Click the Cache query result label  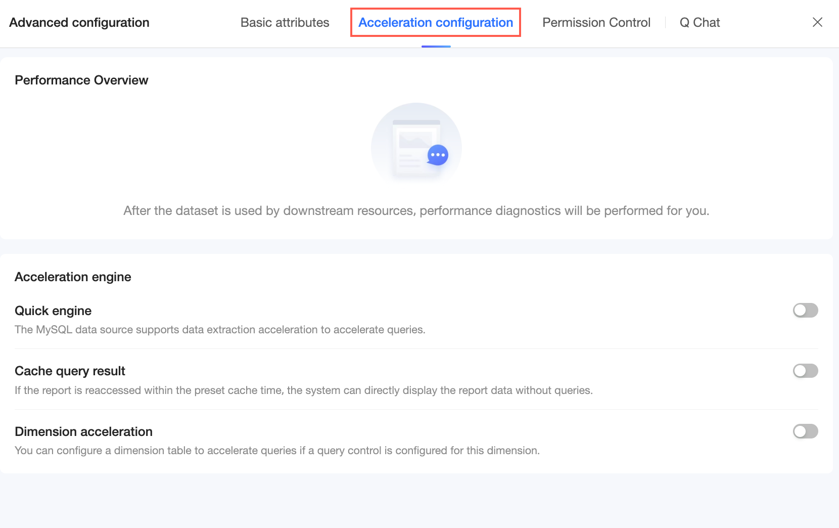[x=70, y=371]
